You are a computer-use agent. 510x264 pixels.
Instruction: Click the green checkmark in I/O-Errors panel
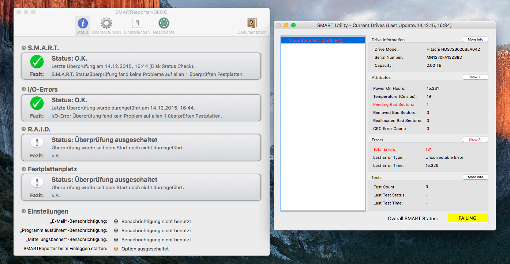coord(37,104)
